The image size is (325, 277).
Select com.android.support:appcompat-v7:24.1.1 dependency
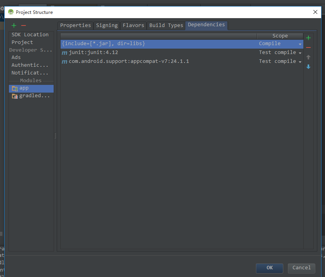coord(159,62)
